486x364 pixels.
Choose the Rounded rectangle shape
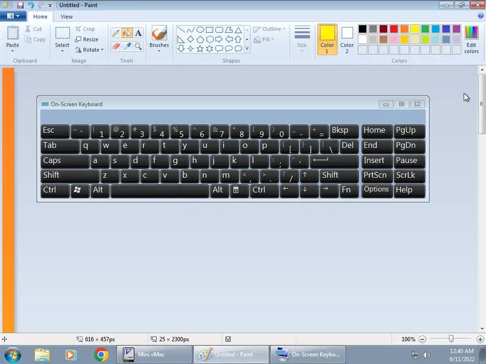click(x=219, y=30)
